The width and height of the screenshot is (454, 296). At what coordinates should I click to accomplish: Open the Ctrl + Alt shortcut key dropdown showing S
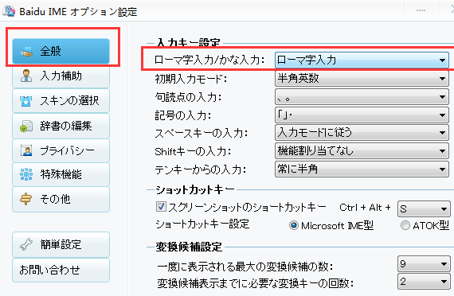(424, 208)
